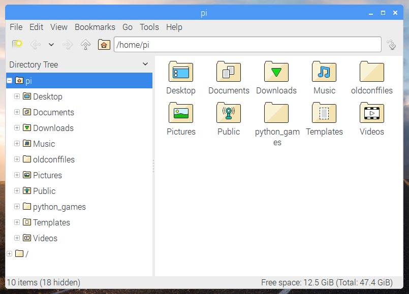Open the Templates folder icon

coord(324,114)
